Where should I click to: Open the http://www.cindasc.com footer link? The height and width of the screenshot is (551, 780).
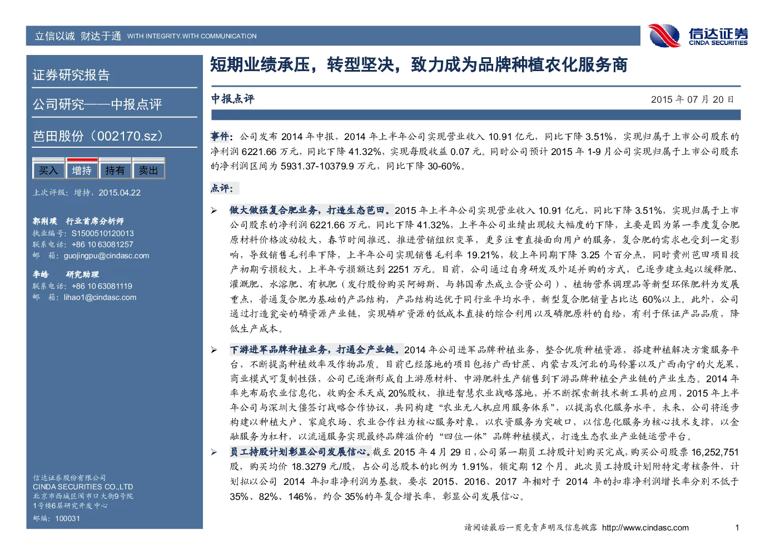coord(645,528)
